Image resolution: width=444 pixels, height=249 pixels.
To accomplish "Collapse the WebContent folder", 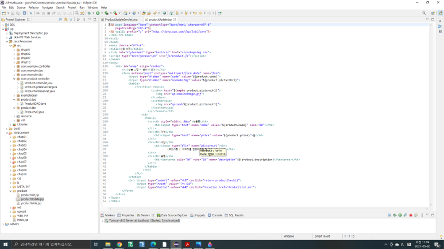I will [7, 133].
